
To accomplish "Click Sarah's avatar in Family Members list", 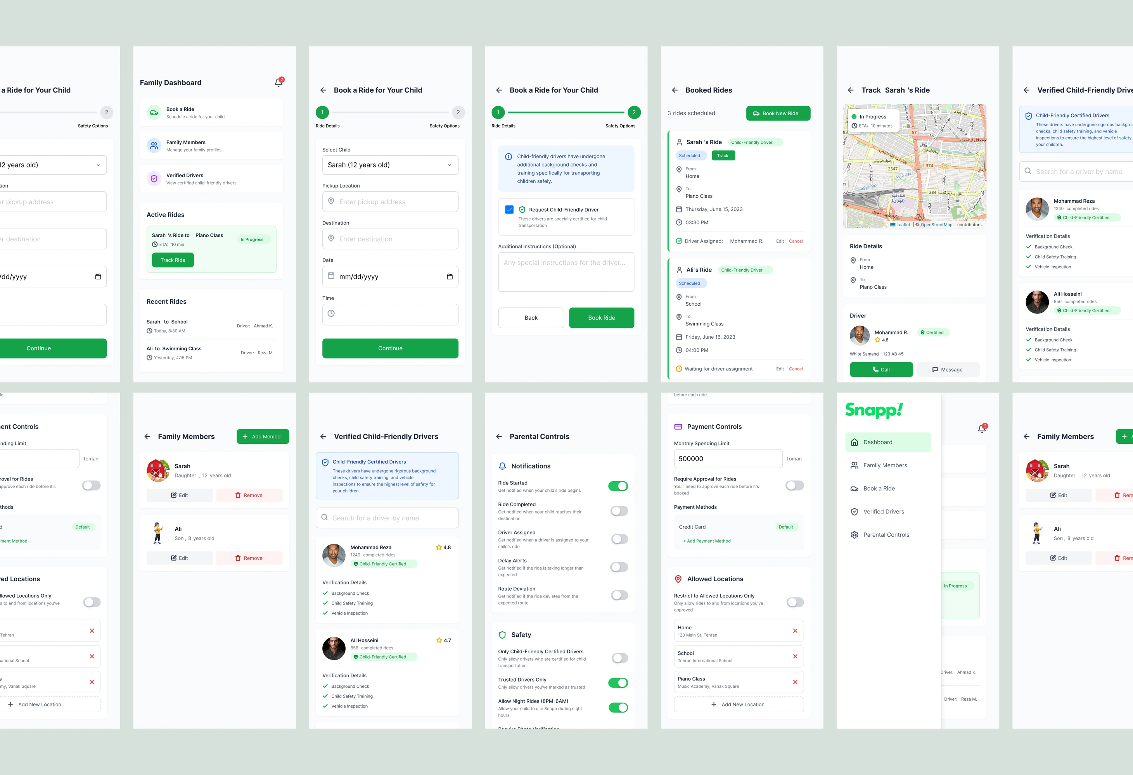I will (158, 470).
